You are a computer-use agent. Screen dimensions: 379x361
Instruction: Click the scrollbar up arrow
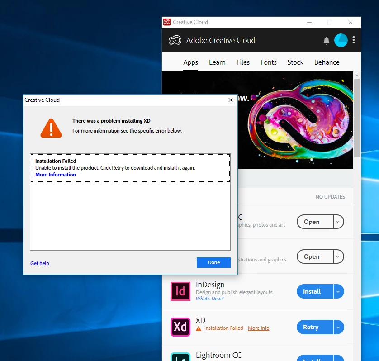coord(357,76)
